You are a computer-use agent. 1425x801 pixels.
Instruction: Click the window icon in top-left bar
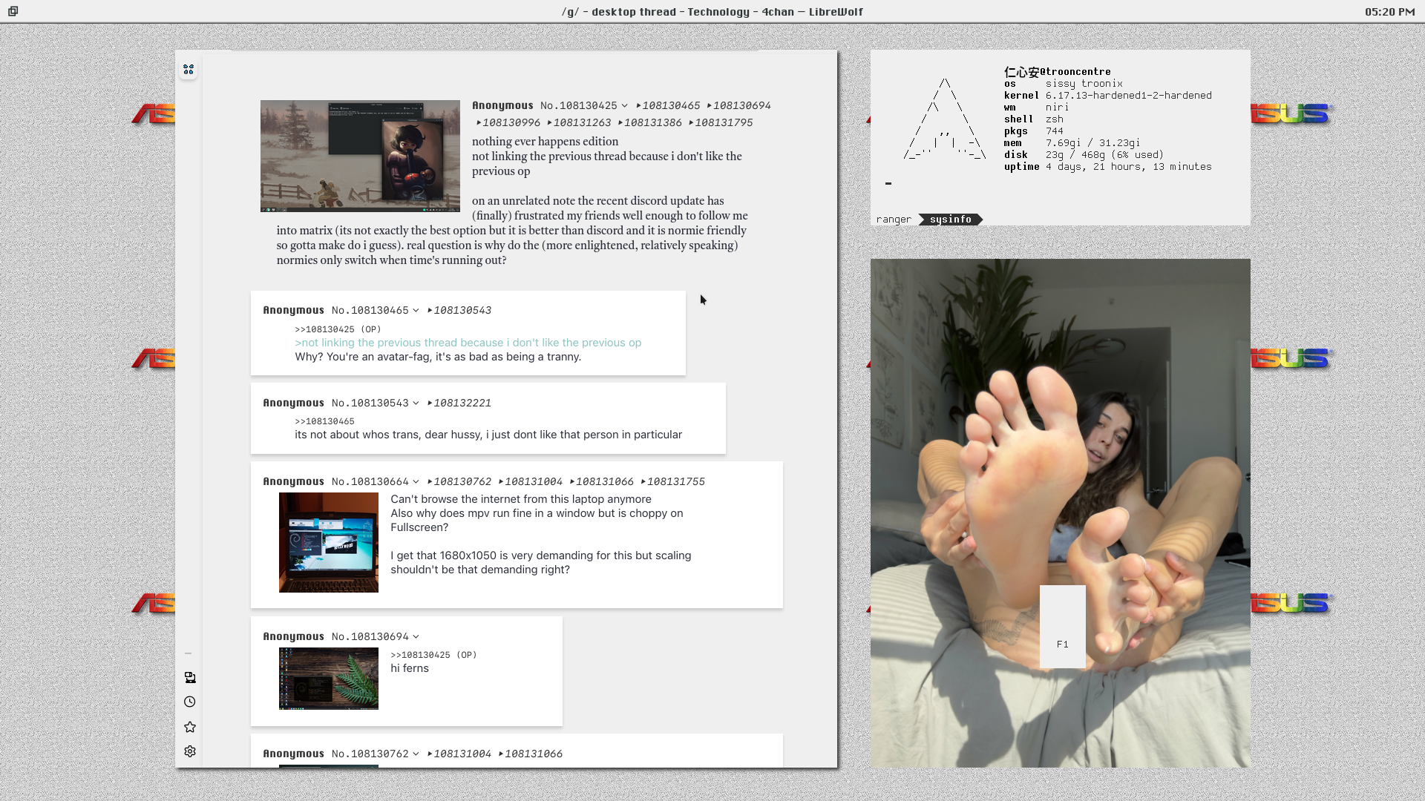[13, 11]
